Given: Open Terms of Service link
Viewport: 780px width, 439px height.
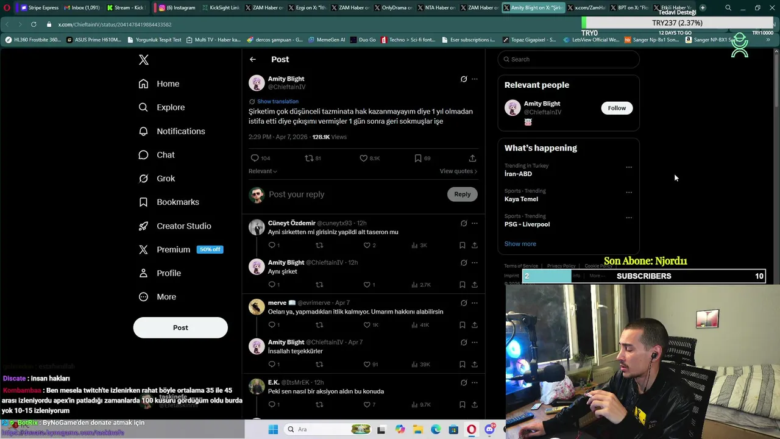Looking at the screenshot, I should (521, 266).
